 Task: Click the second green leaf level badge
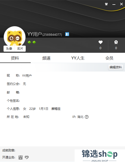tap(34, 42)
